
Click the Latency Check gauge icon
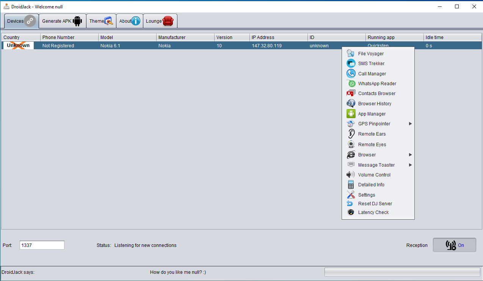pos(351,212)
